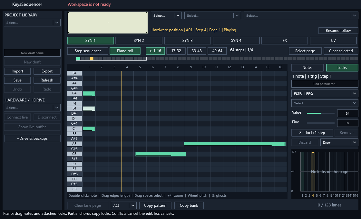Click the Refresh button
Viewport: 361px width, 219px height.
pyautogui.click(x=47, y=80)
